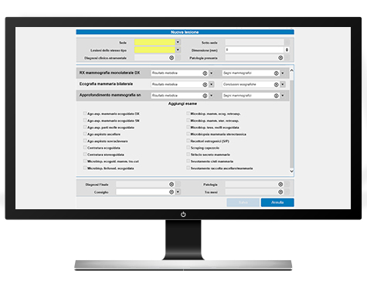The height and width of the screenshot is (288, 367).
Task: Tick Centratura ecoguidata checkbox
Action: point(85,147)
